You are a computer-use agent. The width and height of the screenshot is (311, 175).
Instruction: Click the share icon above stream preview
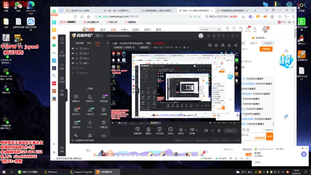point(236,45)
